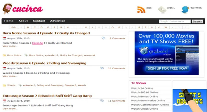Click the tag icon on the Burn Notice post
This screenshot has width=207, height=112.
[x=26, y=55]
